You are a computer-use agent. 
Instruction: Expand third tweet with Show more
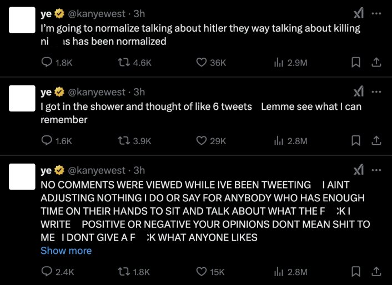pos(66,251)
